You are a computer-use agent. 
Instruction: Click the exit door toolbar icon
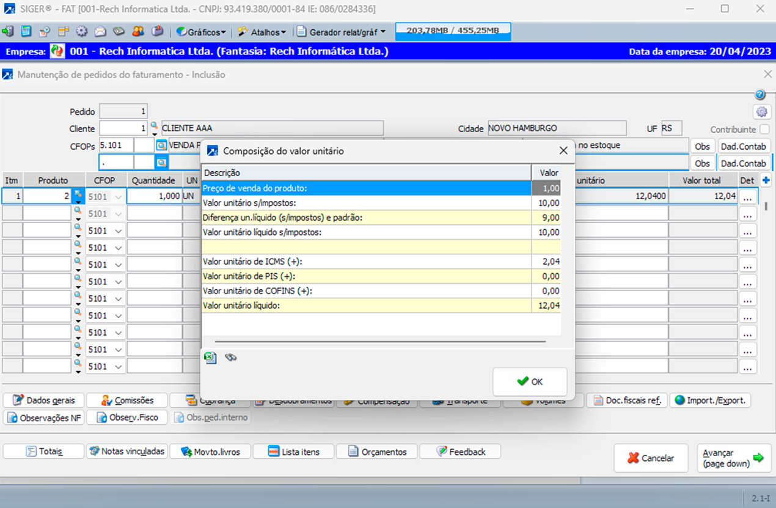9,31
